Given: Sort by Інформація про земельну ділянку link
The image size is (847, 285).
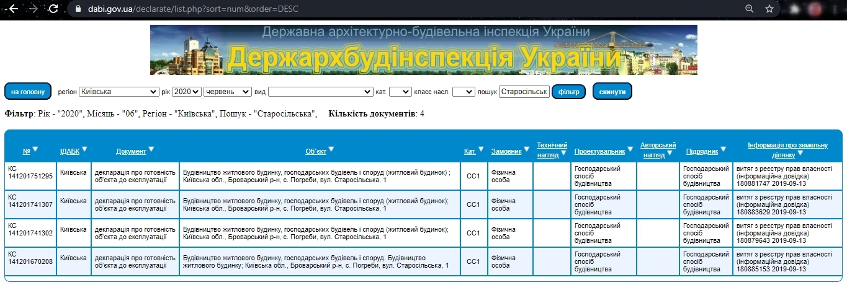Looking at the screenshot, I should (x=787, y=149).
